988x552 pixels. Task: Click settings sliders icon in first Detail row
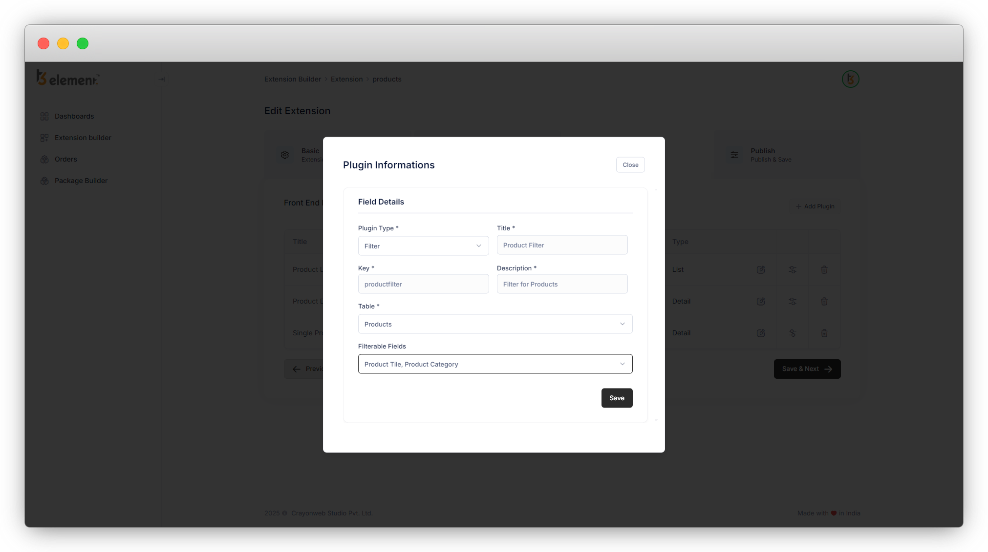(x=793, y=301)
